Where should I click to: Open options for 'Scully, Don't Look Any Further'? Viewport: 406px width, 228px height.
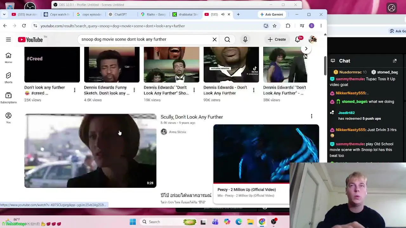(311, 117)
